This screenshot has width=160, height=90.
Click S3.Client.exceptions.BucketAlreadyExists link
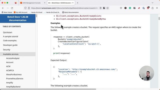coord(78,16)
